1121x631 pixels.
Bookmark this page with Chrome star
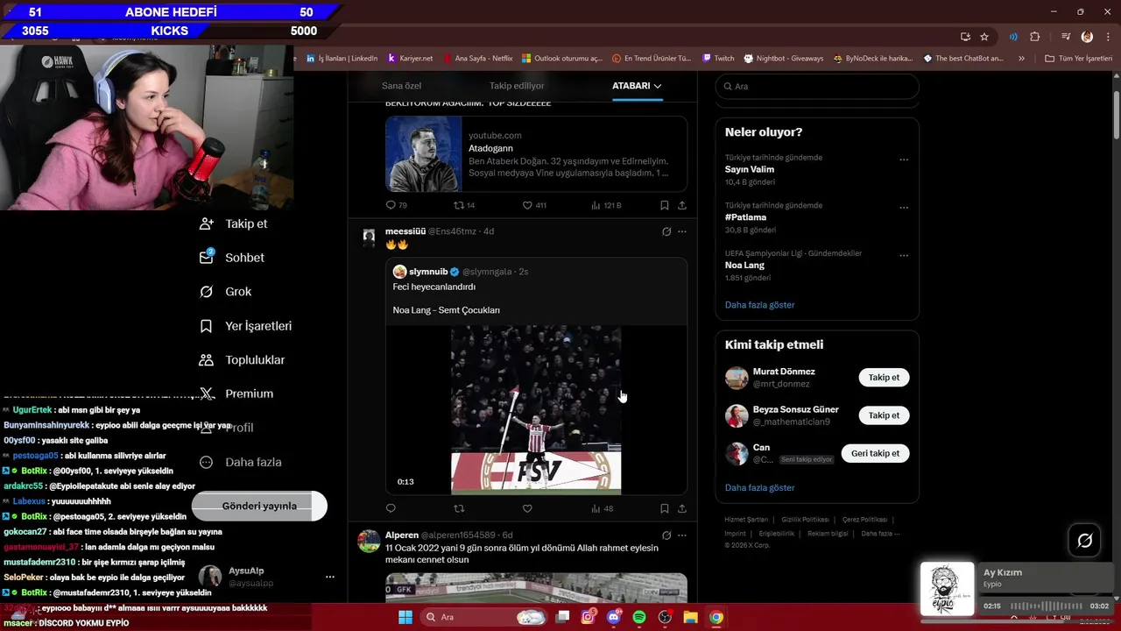pyautogui.click(x=984, y=37)
